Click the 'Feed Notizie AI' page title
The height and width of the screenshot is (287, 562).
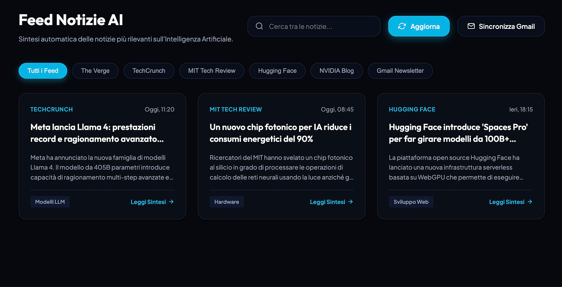click(71, 20)
